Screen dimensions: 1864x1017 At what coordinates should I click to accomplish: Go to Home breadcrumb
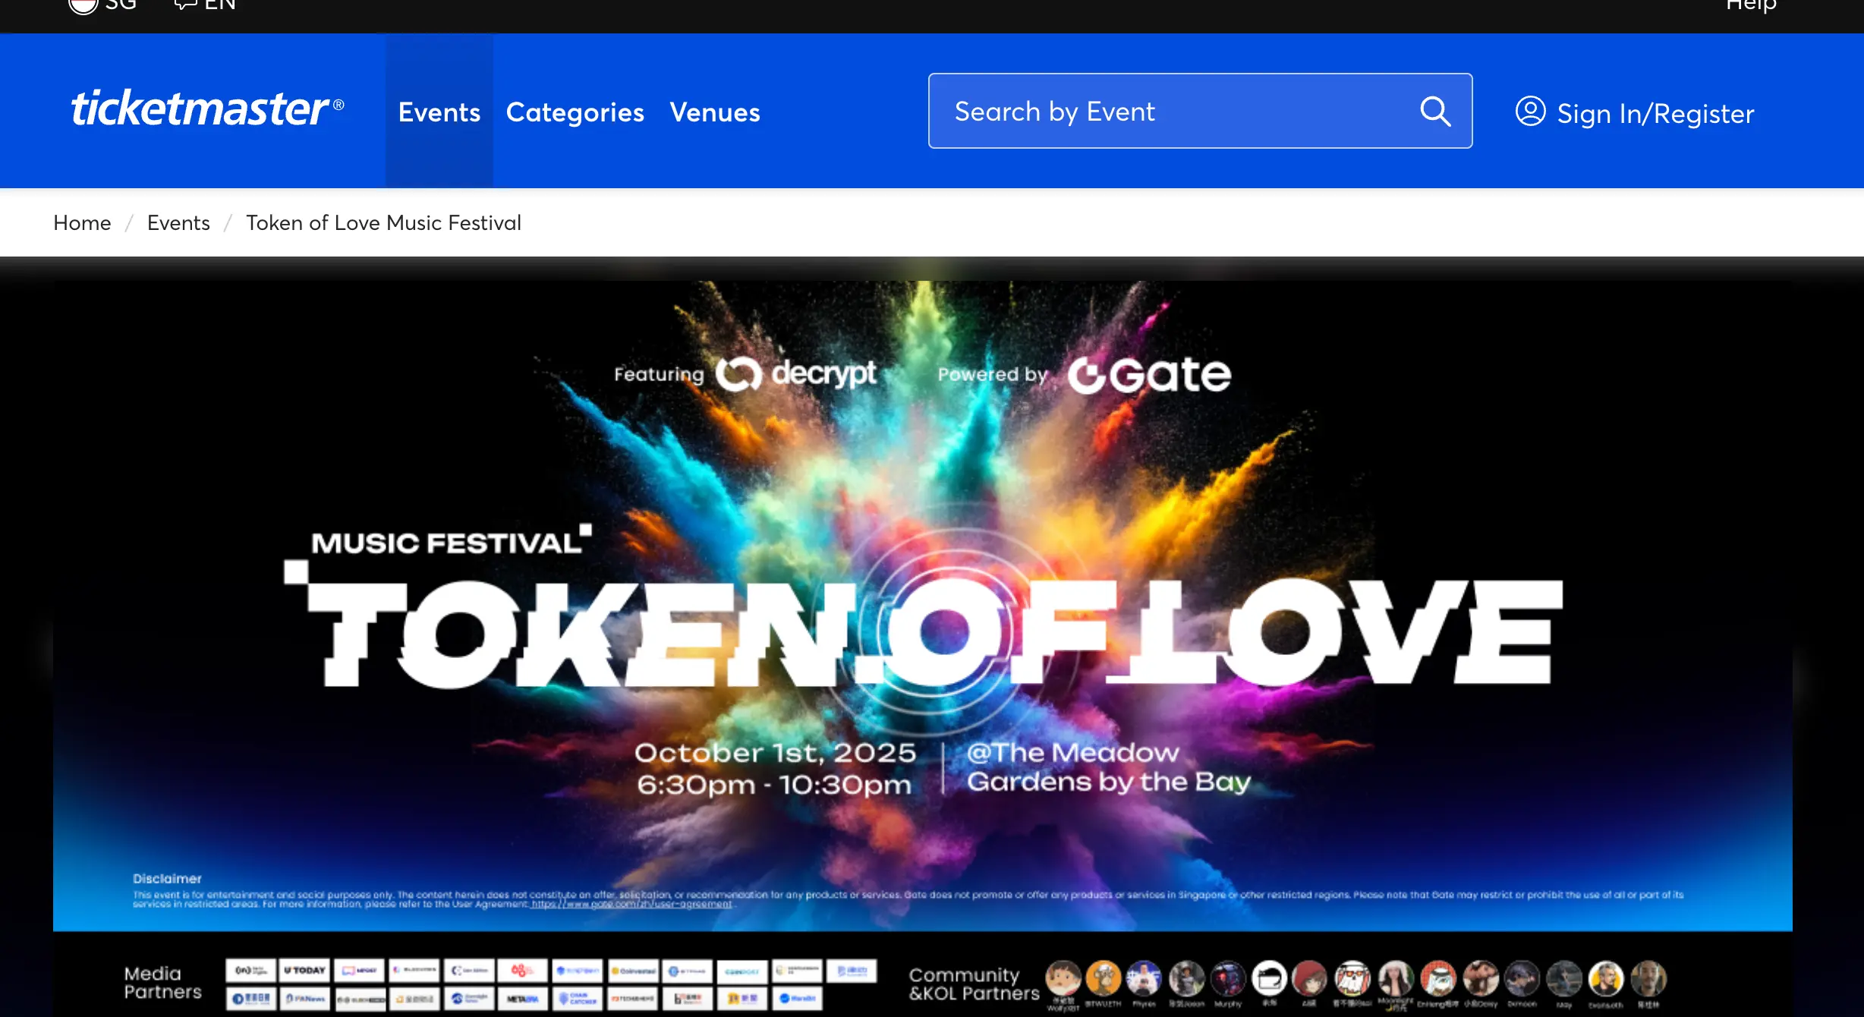click(82, 222)
